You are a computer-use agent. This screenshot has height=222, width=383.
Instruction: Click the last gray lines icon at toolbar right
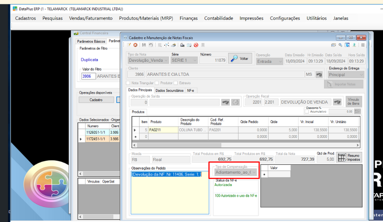(x=363, y=45)
